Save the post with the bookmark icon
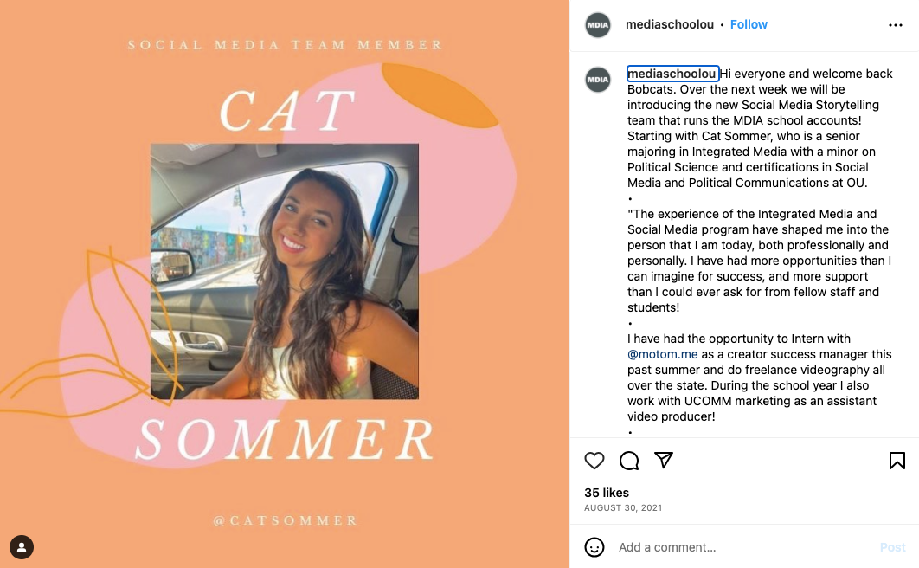This screenshot has width=919, height=568. tap(897, 461)
